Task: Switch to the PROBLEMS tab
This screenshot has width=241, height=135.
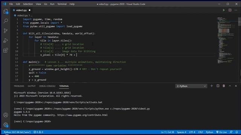Action: click(19, 86)
